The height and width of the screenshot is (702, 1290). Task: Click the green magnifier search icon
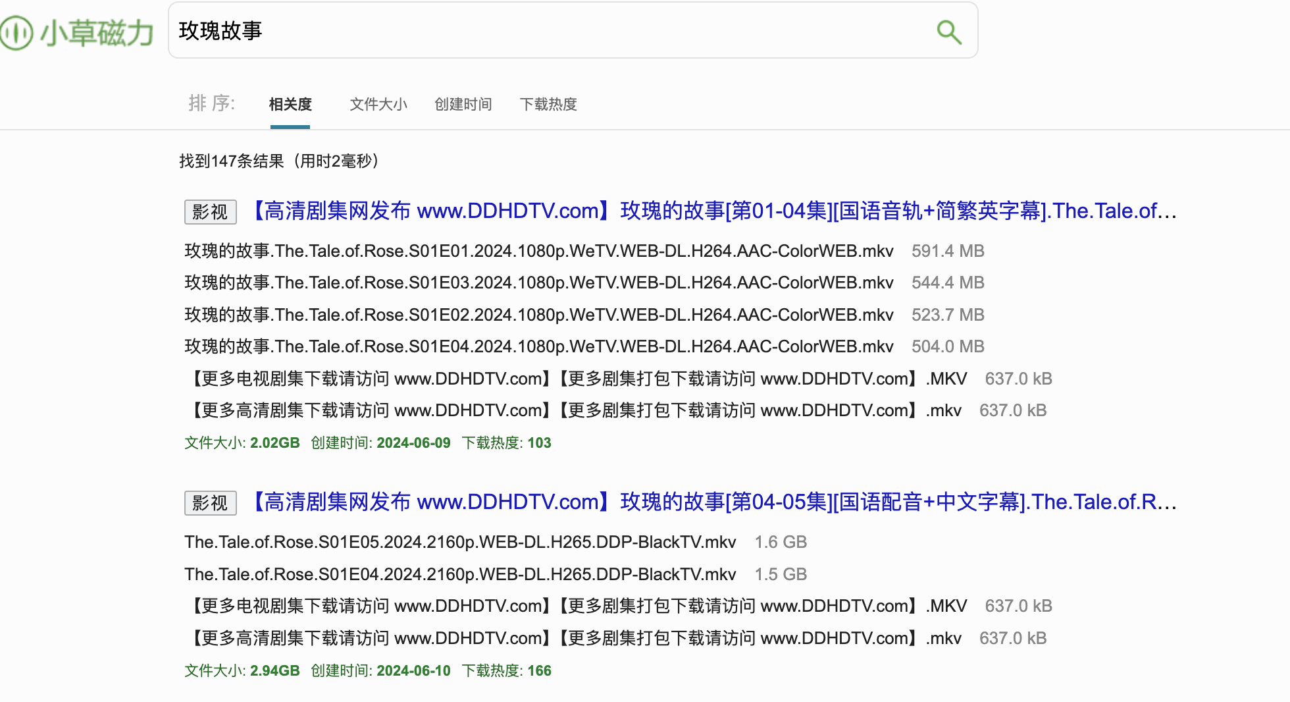[x=948, y=32]
